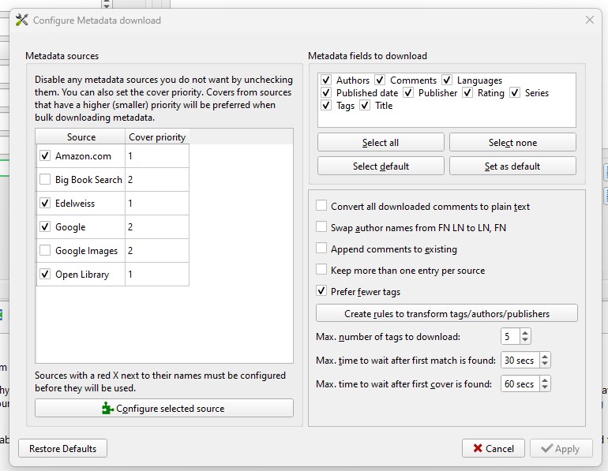Check Convert all downloaded comments to plain text
This screenshot has height=471, width=608.
tap(321, 207)
